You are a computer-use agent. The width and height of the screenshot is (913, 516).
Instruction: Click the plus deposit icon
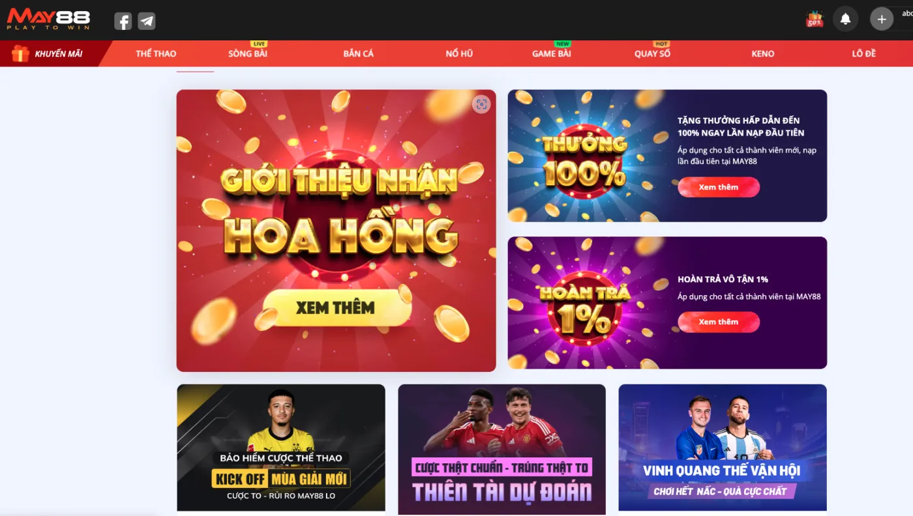point(882,19)
